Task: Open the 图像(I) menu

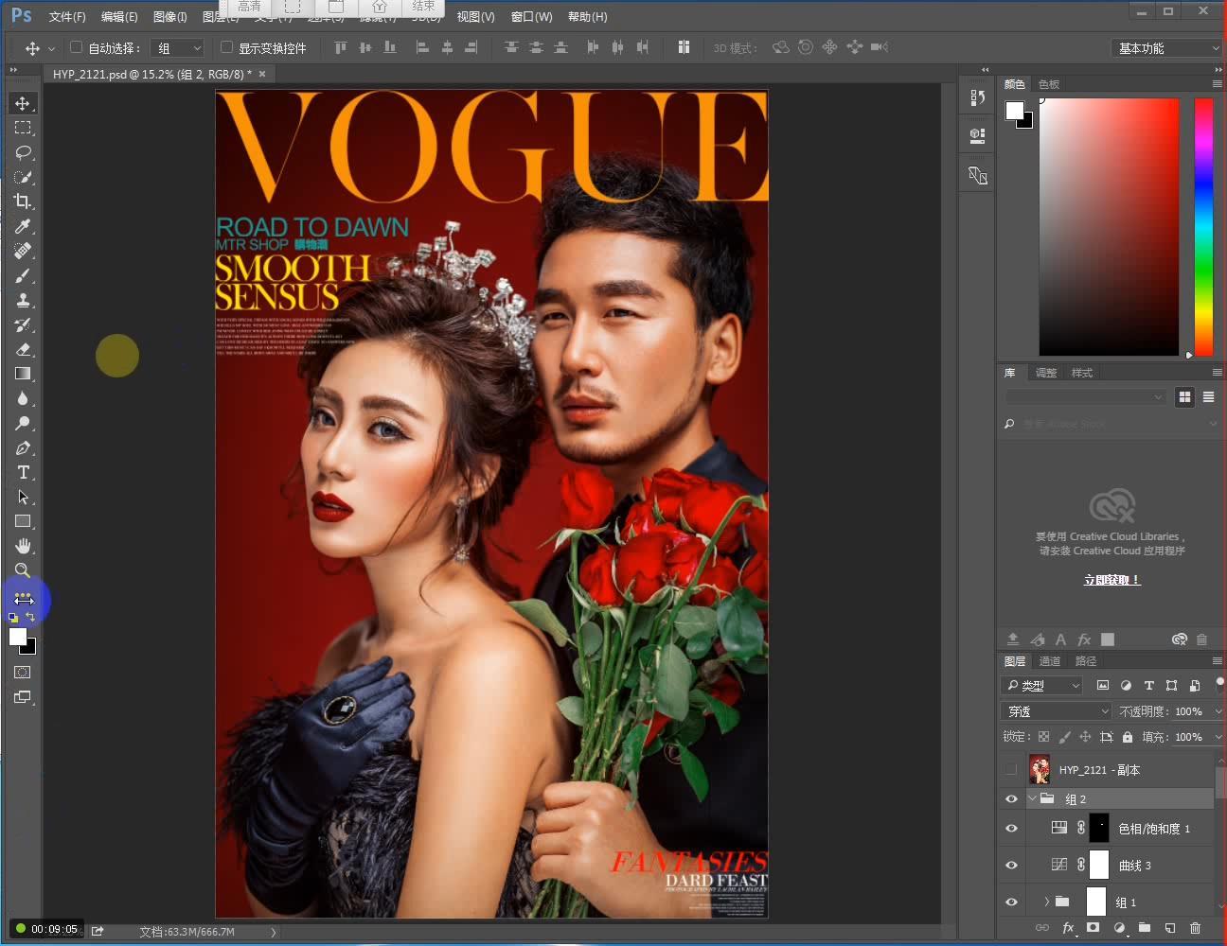Action: click(169, 17)
